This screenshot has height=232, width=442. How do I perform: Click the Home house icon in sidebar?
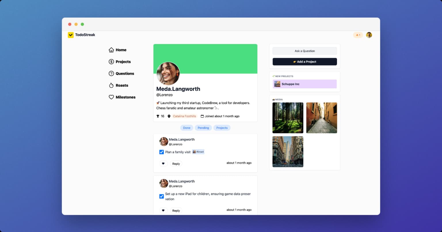click(111, 50)
